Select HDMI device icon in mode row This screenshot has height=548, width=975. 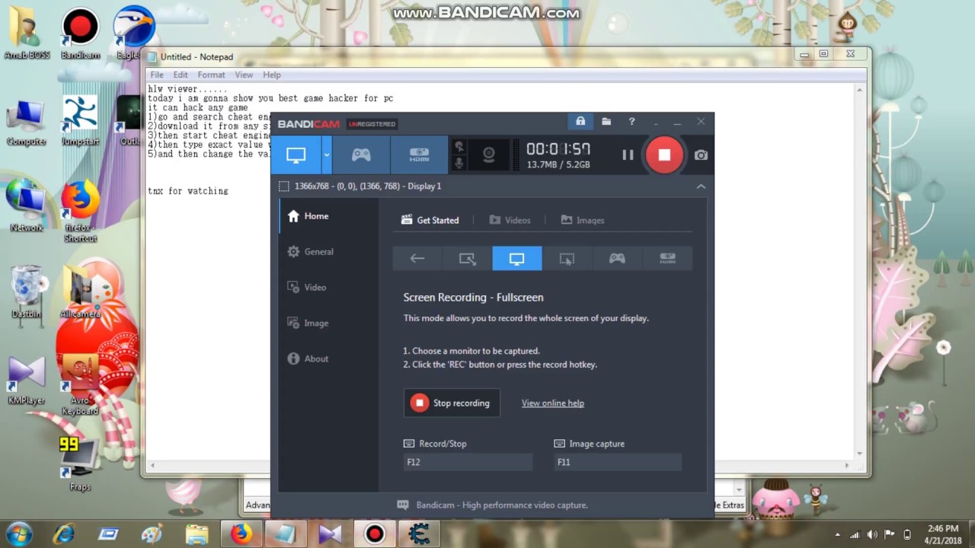tap(667, 259)
